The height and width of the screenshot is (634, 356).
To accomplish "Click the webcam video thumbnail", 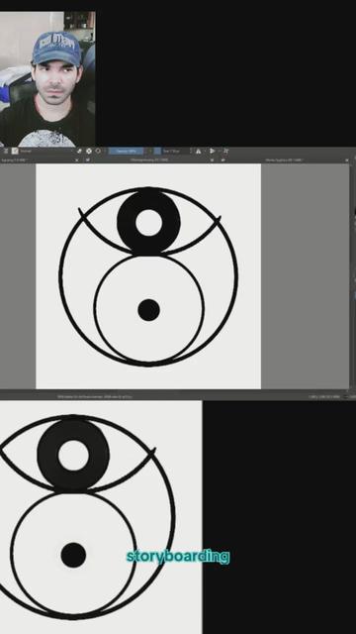I will 47,79.
